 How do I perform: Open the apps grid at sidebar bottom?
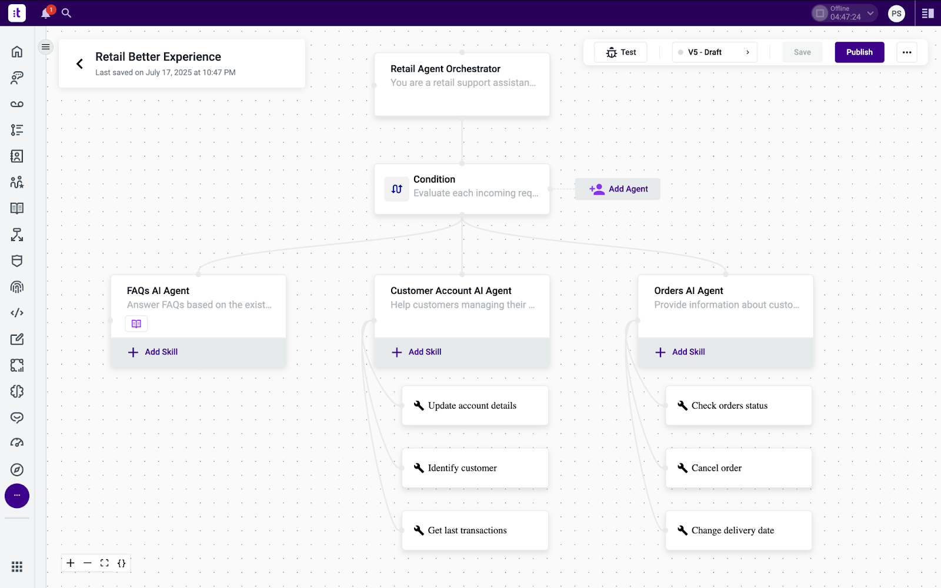tap(17, 567)
